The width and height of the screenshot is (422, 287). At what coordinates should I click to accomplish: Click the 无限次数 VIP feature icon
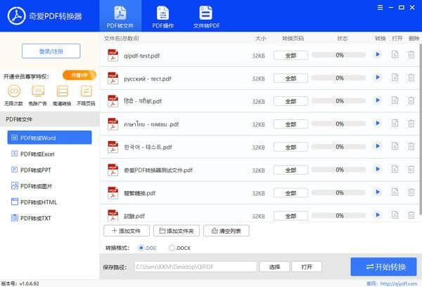14,91
